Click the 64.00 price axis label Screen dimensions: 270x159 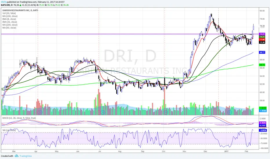point(262,76)
